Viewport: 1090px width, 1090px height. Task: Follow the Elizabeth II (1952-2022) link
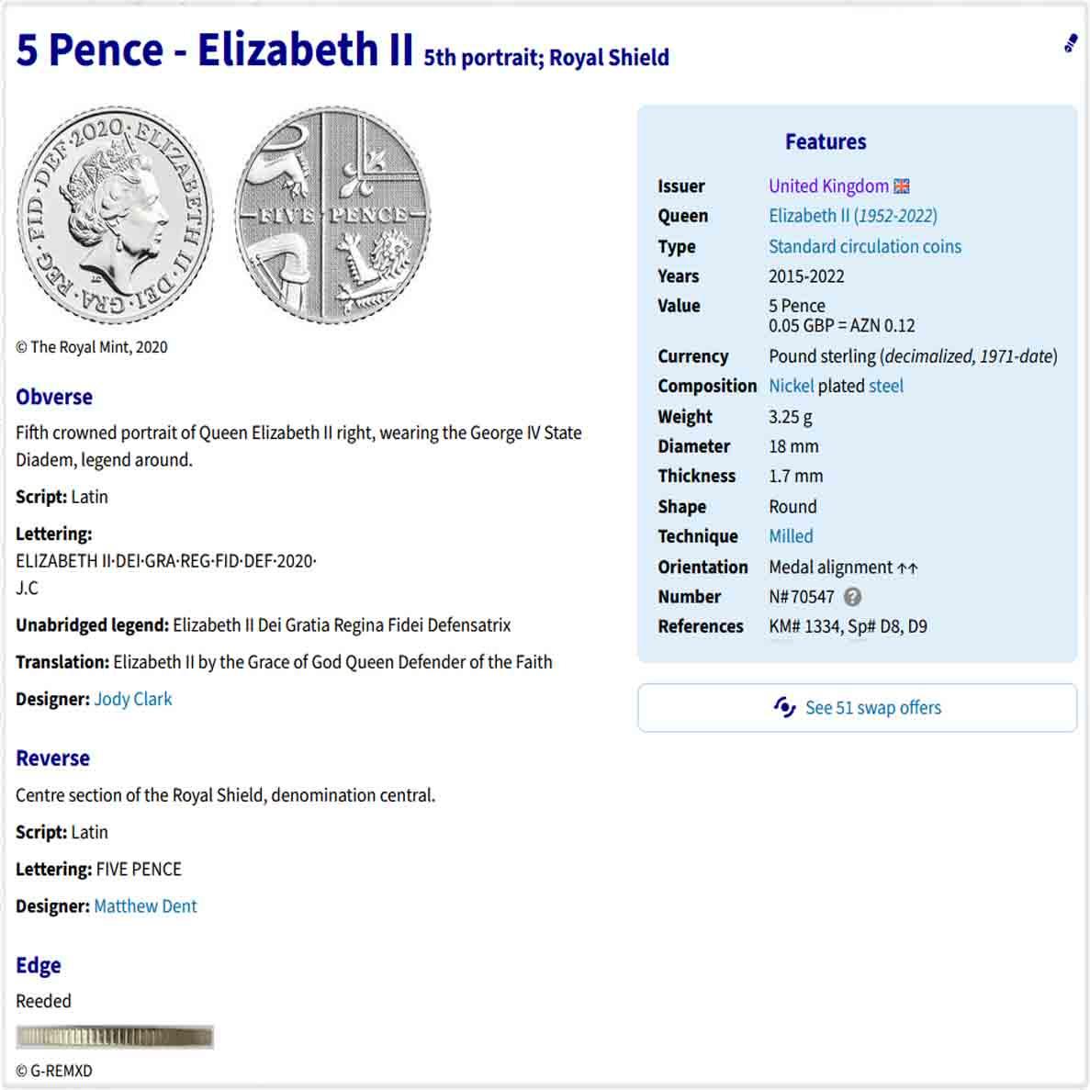853,216
